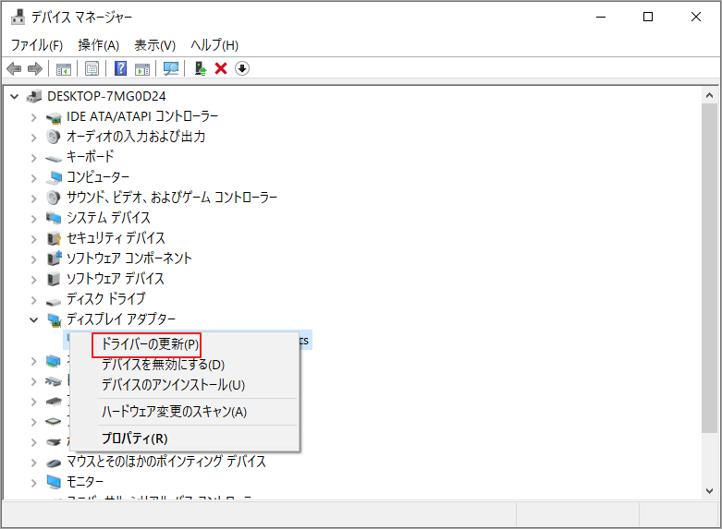Click the Device Manager title bar icon
This screenshot has height=529, width=722.
click(x=18, y=17)
